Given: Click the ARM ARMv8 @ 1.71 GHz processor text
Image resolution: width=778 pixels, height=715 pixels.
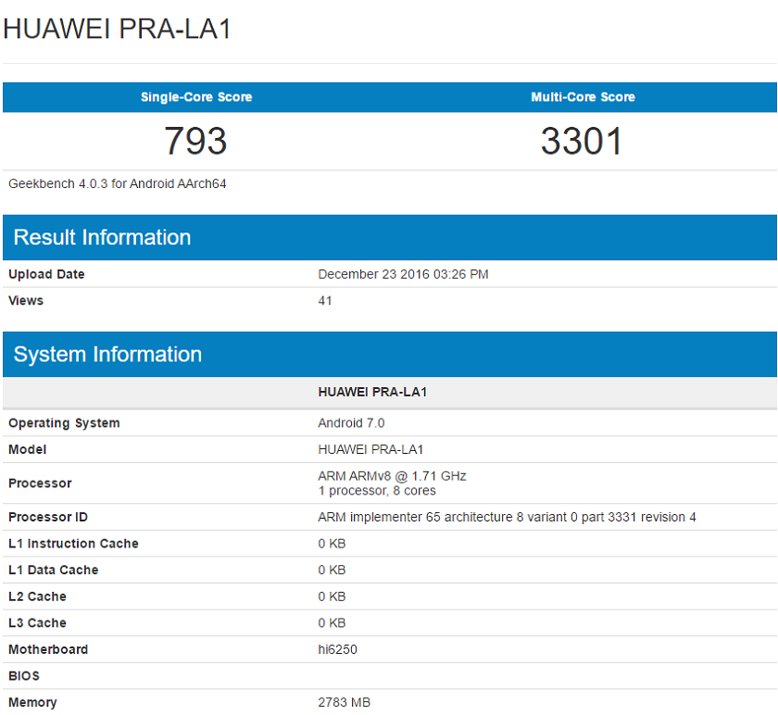Looking at the screenshot, I should tap(392, 476).
